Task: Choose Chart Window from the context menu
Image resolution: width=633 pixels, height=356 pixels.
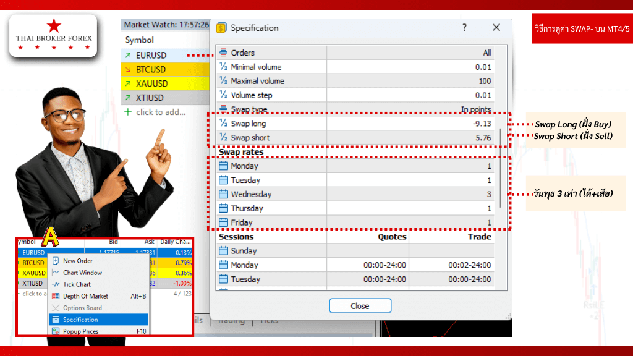Action: pos(98,273)
